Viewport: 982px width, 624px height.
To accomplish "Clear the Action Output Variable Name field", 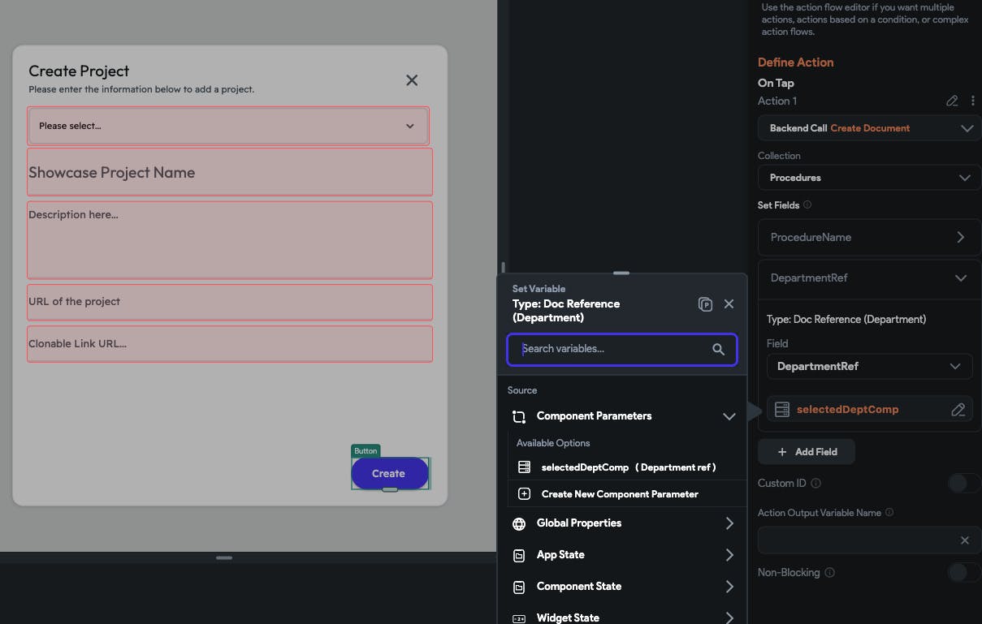I will (x=964, y=540).
